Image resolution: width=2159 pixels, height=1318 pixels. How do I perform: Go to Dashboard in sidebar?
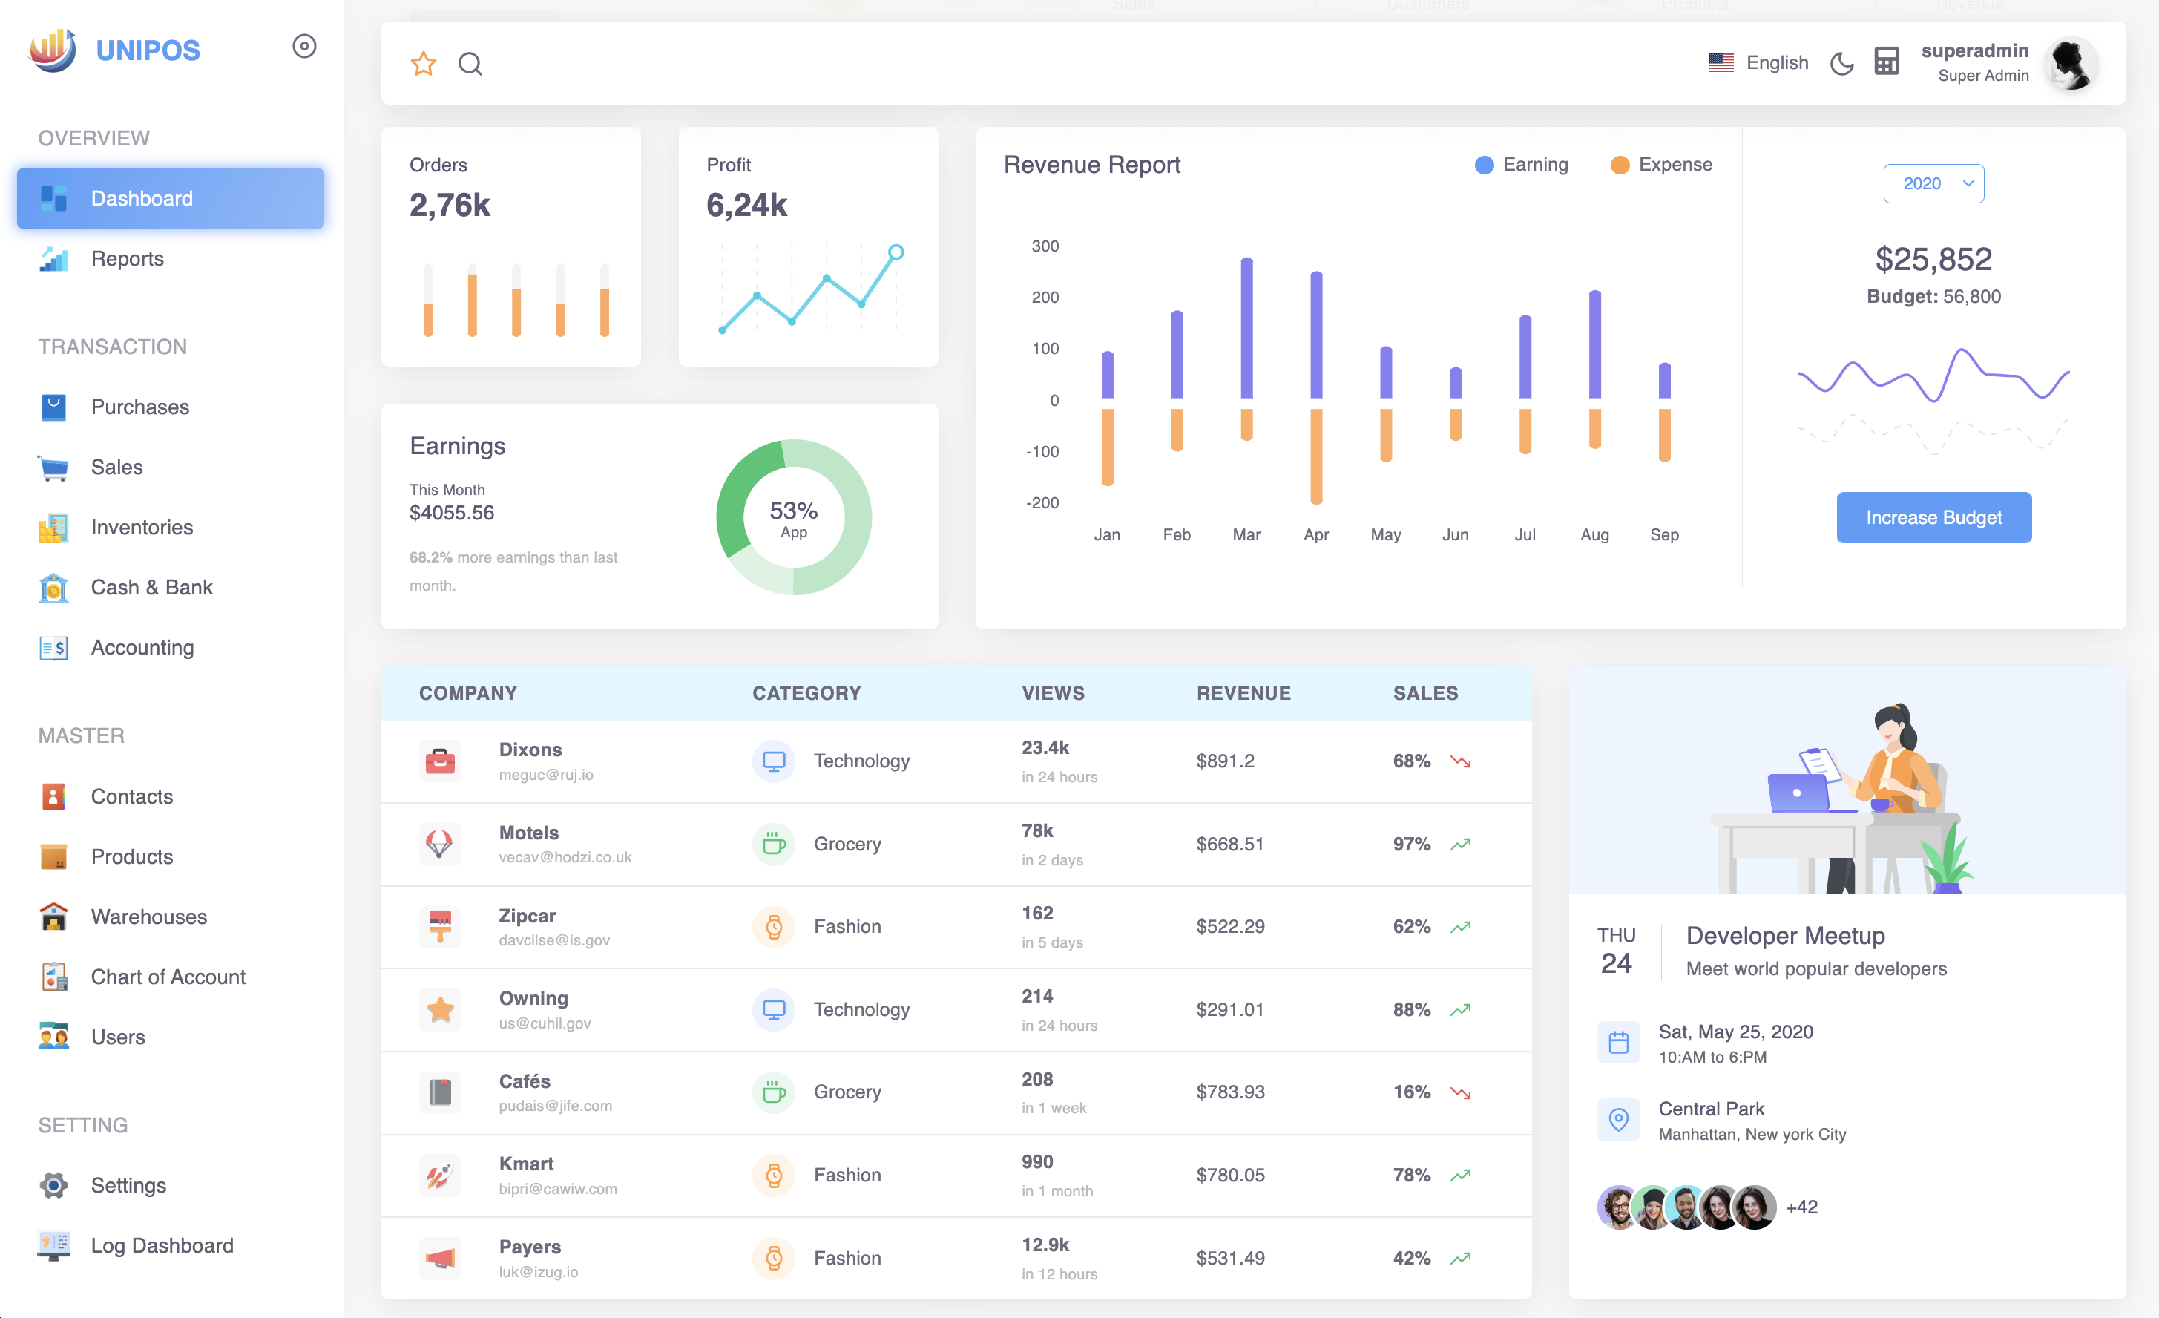click(x=170, y=198)
